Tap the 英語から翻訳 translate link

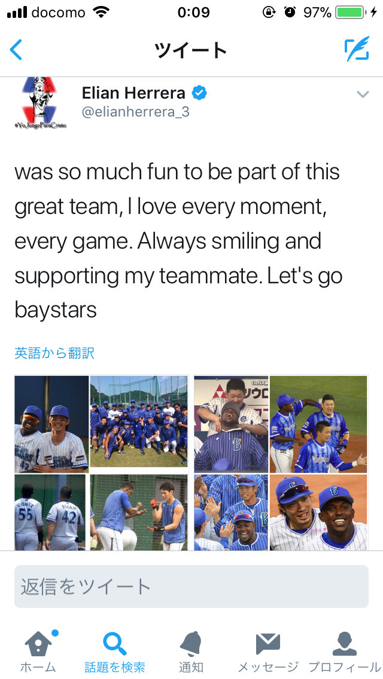[x=54, y=353]
